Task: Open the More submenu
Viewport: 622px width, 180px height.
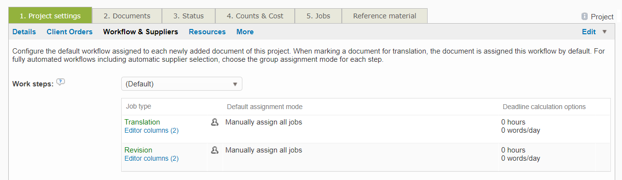Action: (245, 32)
